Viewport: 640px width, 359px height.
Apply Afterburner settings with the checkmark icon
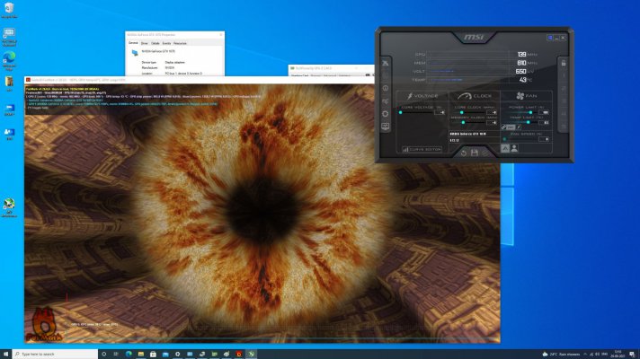[484, 153]
